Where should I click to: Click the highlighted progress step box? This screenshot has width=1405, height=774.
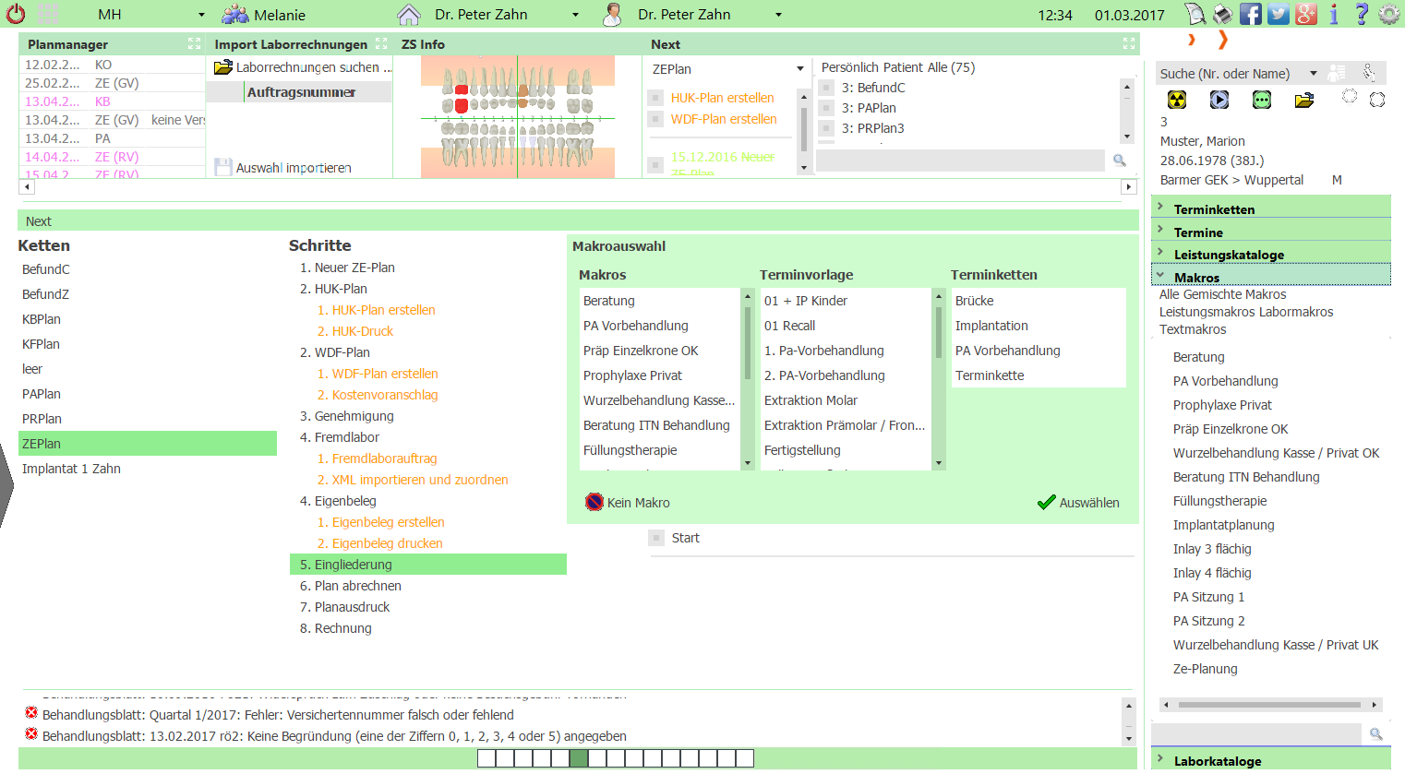(579, 758)
